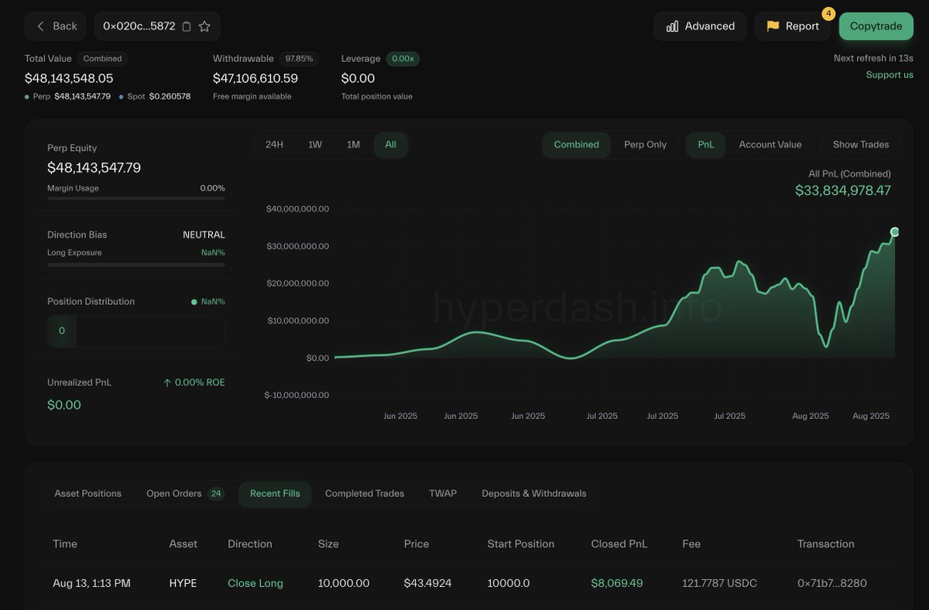Viewport: 929px width, 610px height.
Task: Select the 24H chart range
Action: coord(274,145)
